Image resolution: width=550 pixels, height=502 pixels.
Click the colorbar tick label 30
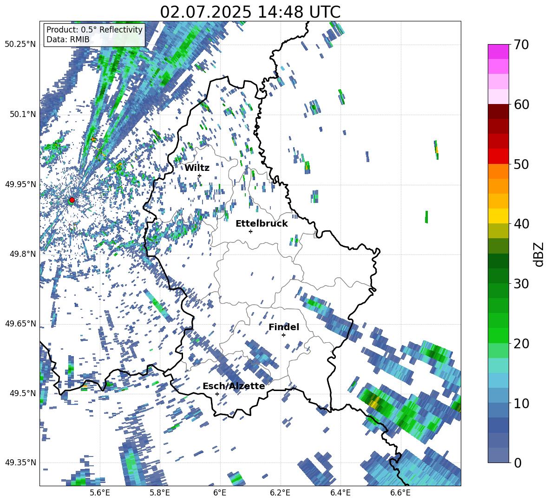521,284
